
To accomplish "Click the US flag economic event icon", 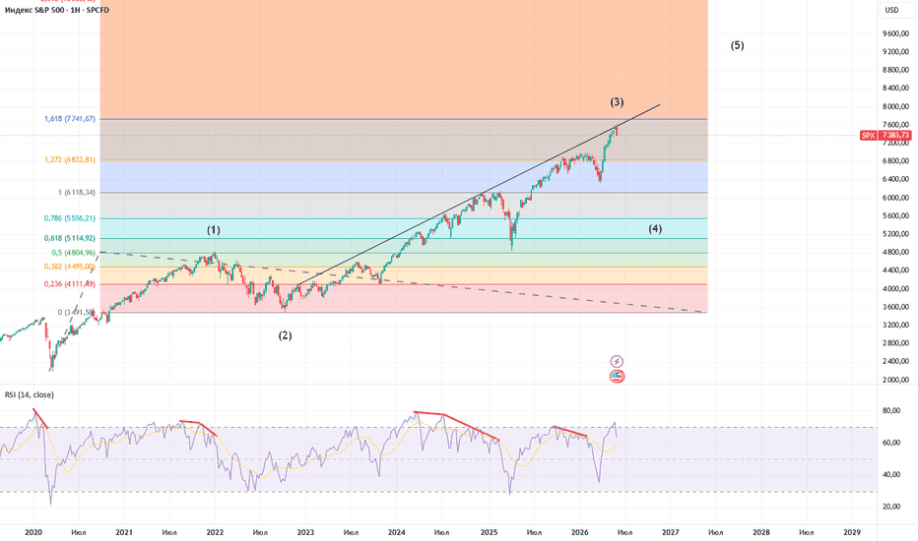I will click(x=617, y=376).
